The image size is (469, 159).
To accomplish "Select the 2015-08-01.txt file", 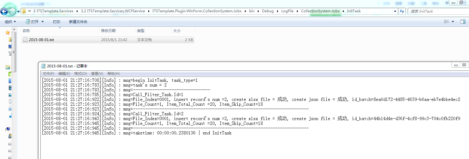I will pos(41,40).
